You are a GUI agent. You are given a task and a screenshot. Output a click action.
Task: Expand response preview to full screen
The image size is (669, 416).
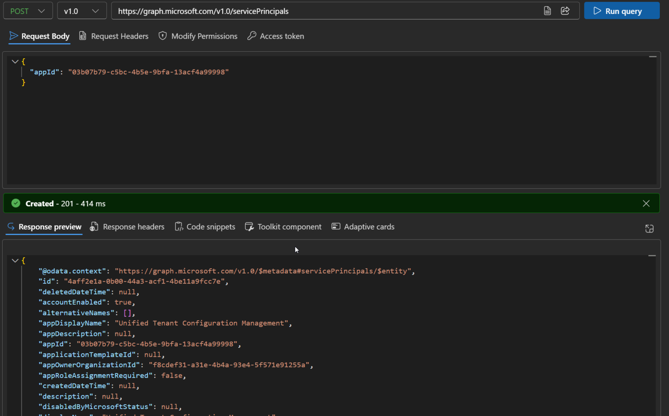[x=649, y=229]
